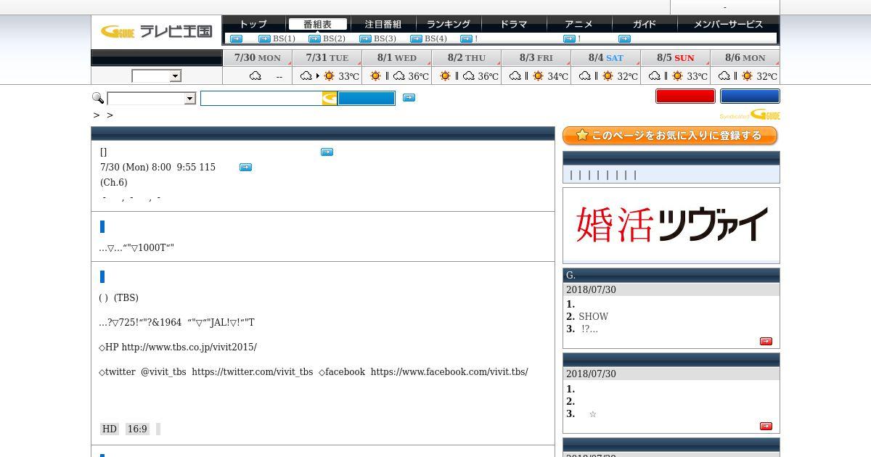This screenshot has height=457, width=871.
Task: Click into the keyword search field
Action: tap(261, 98)
